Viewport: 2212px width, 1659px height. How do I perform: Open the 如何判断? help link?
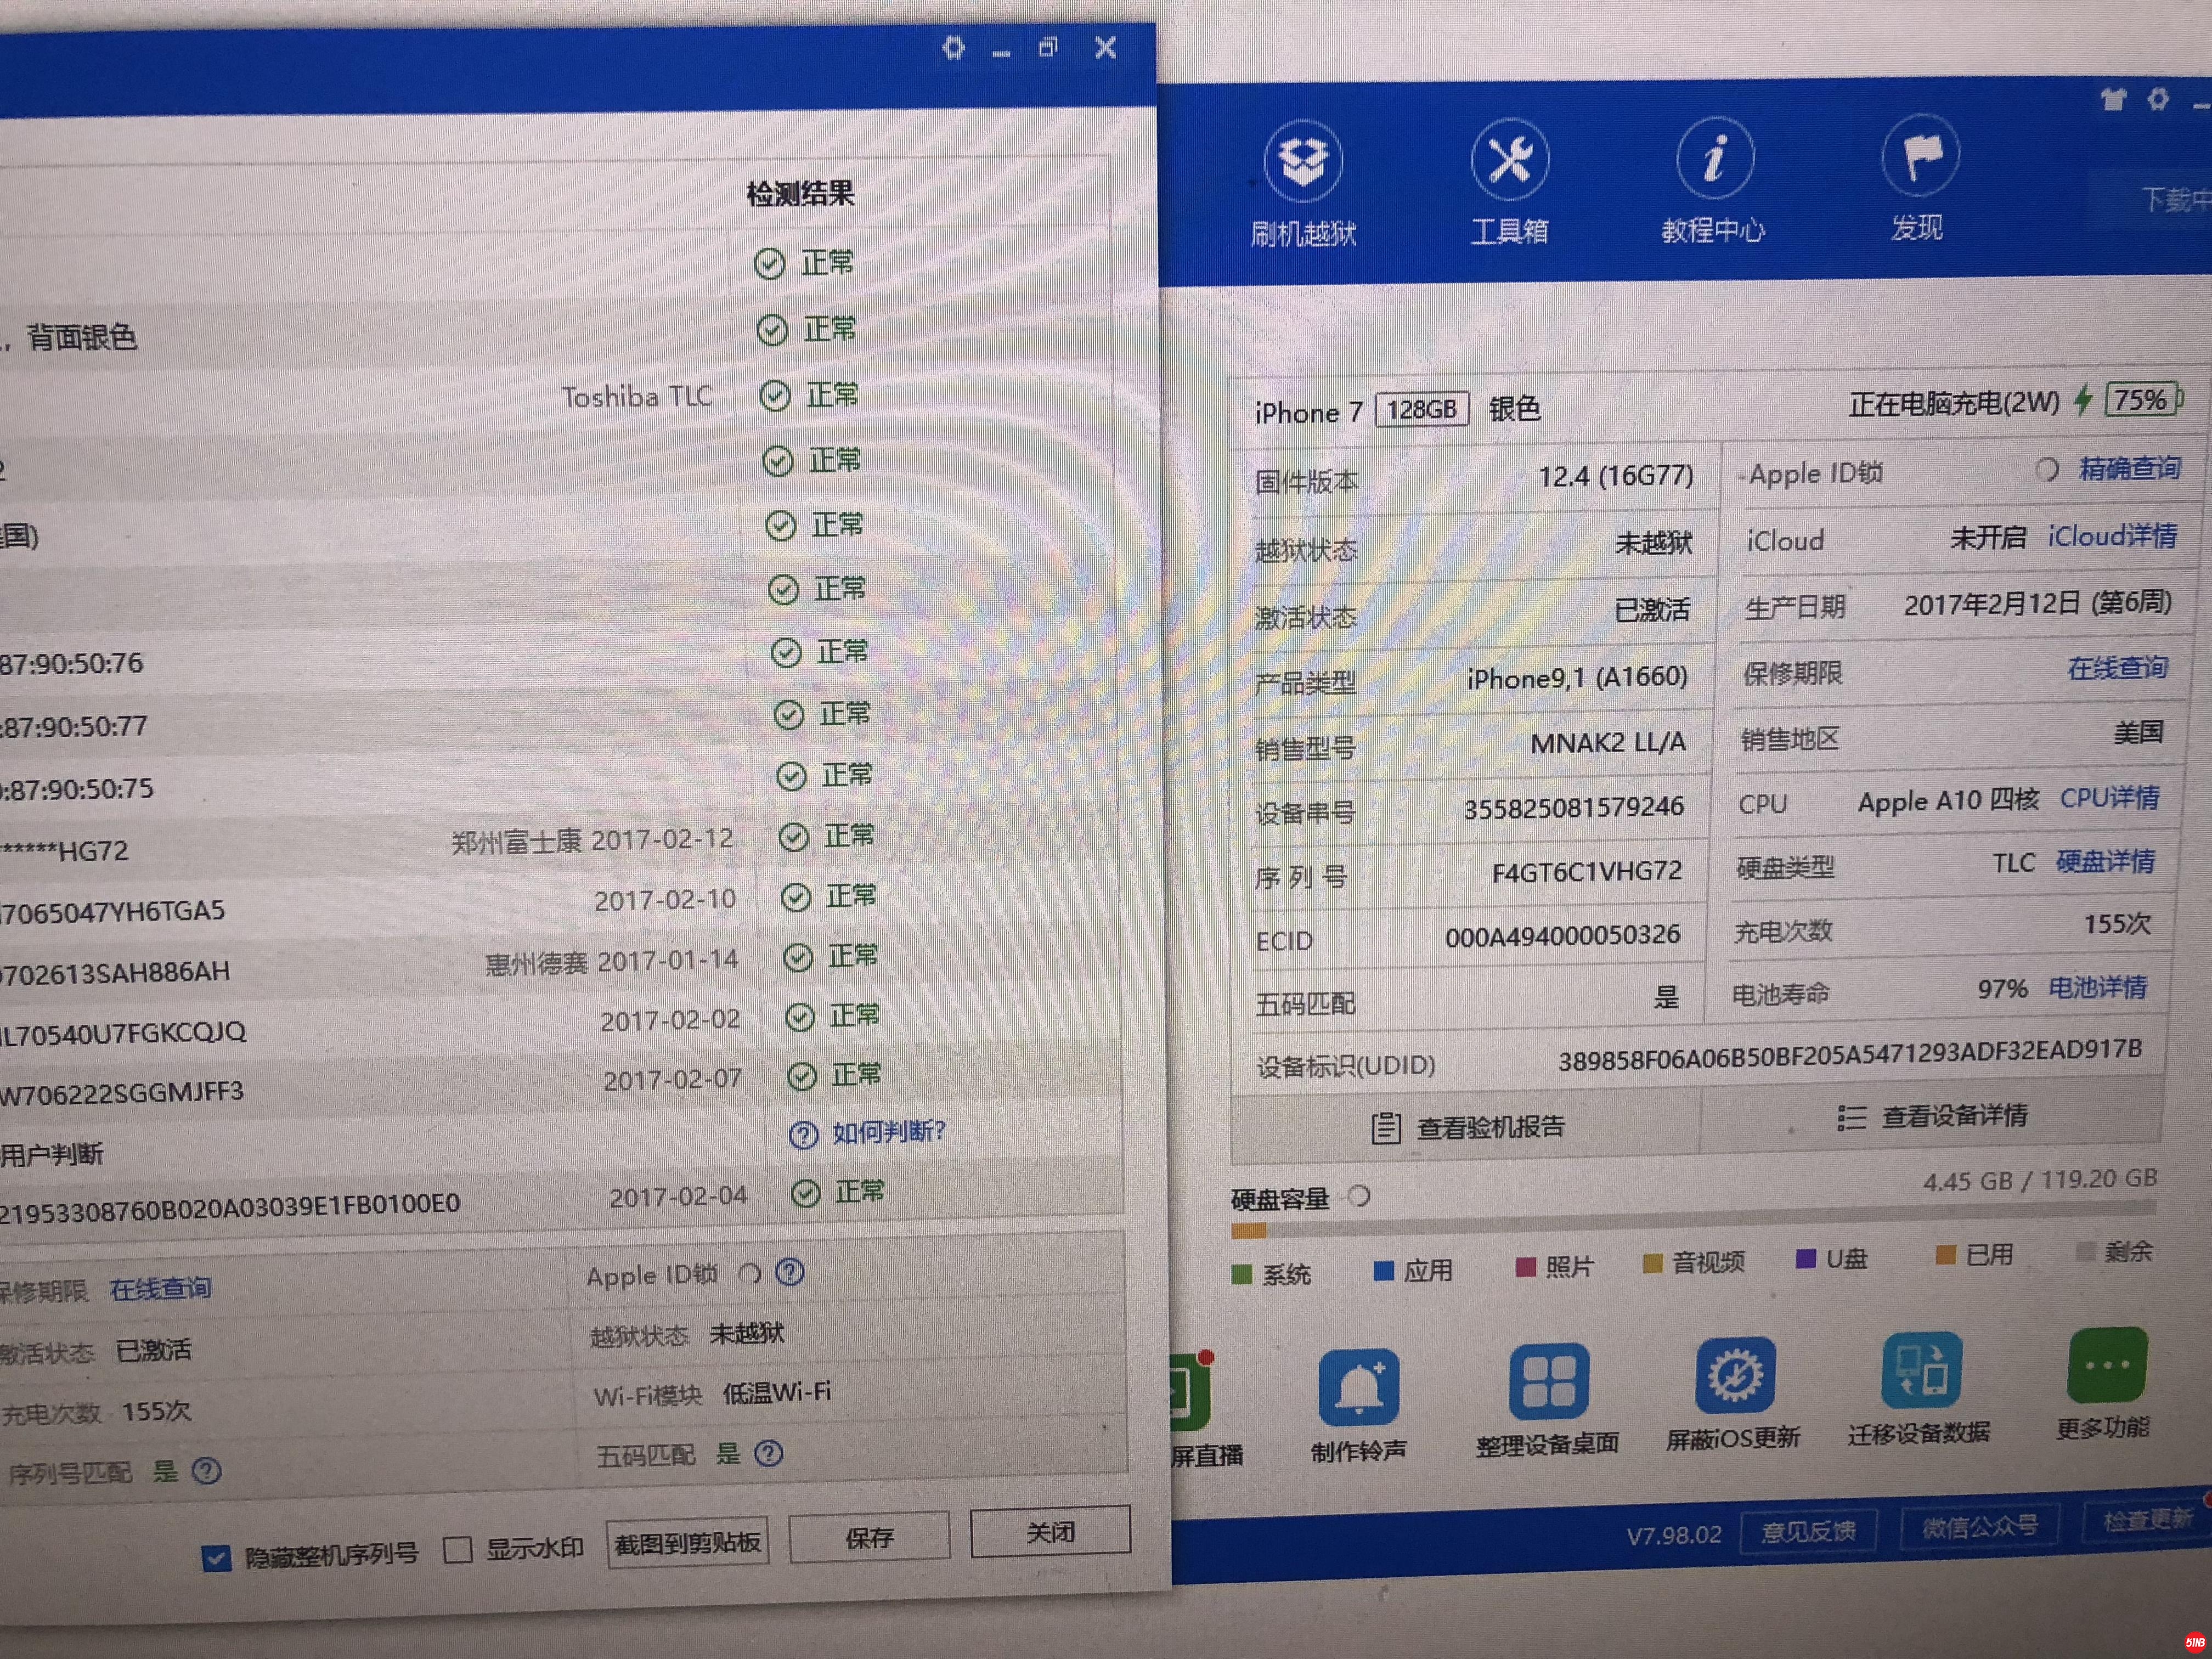pos(888,1132)
